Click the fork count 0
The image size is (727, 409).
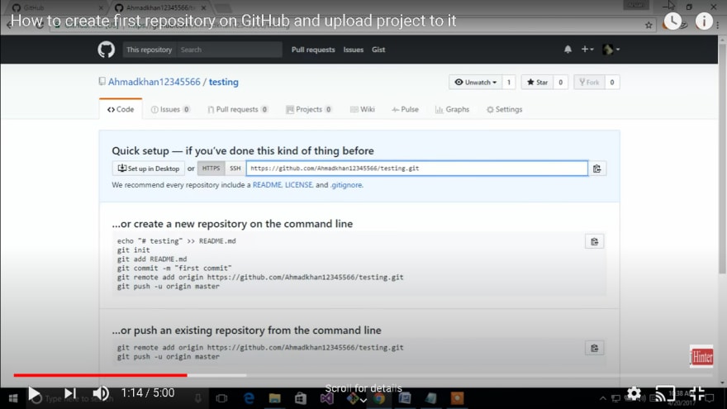tap(612, 82)
